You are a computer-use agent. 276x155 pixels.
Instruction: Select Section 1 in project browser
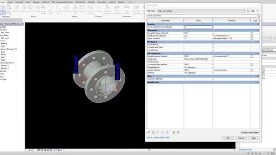(5, 65)
